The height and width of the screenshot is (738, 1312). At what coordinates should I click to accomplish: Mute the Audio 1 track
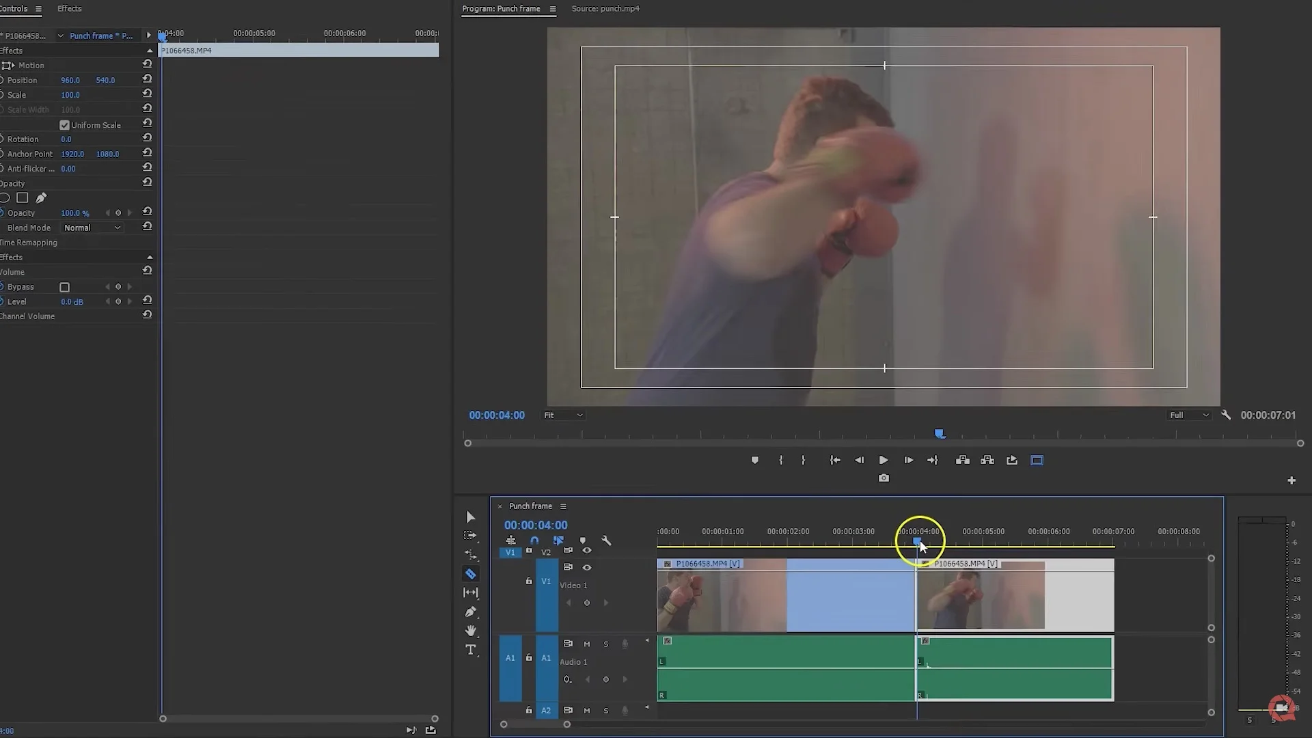coord(586,644)
